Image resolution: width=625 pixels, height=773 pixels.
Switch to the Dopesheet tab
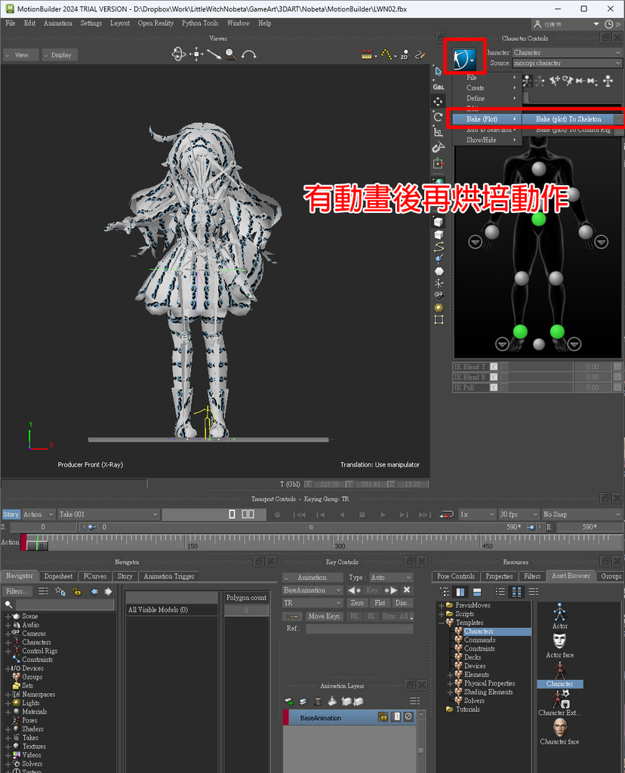point(58,576)
